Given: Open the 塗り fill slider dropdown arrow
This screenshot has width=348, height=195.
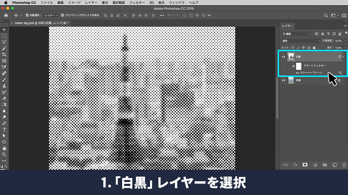Looking at the screenshot, I should click(x=345, y=48).
